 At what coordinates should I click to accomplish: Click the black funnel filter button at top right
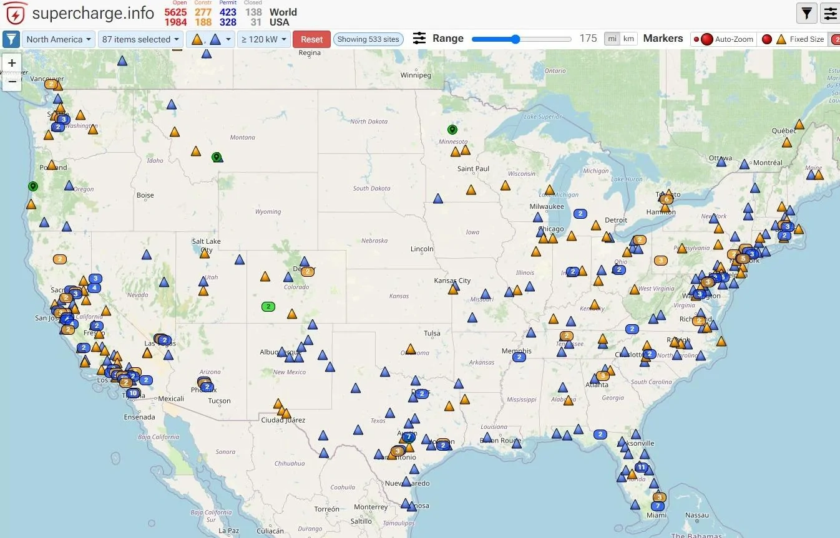pos(807,12)
